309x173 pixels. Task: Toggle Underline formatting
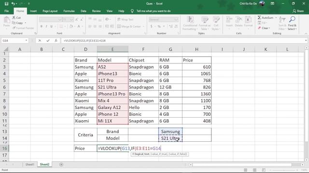52,26
